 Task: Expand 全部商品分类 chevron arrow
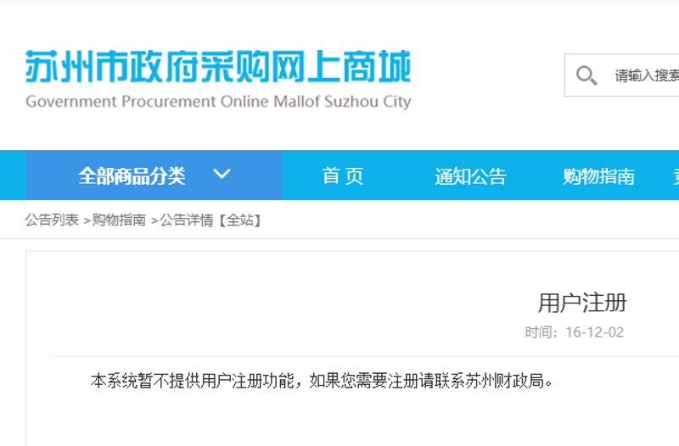click(x=222, y=175)
